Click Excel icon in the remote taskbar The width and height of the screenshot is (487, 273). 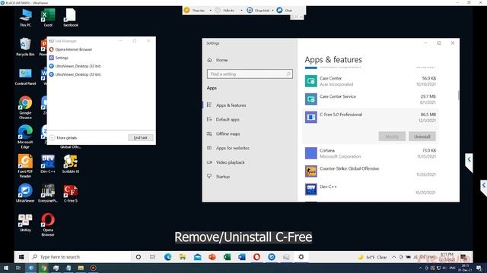point(227,257)
